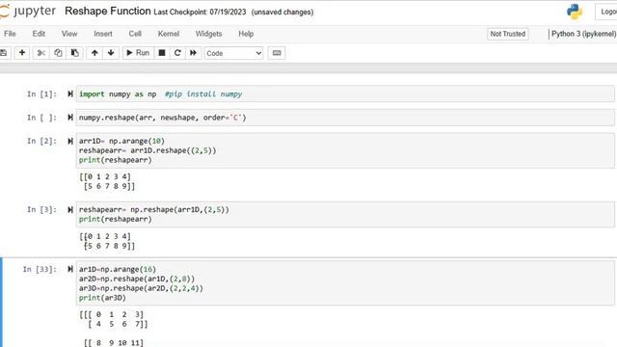Run cell In [3] using its run icon

70,209
